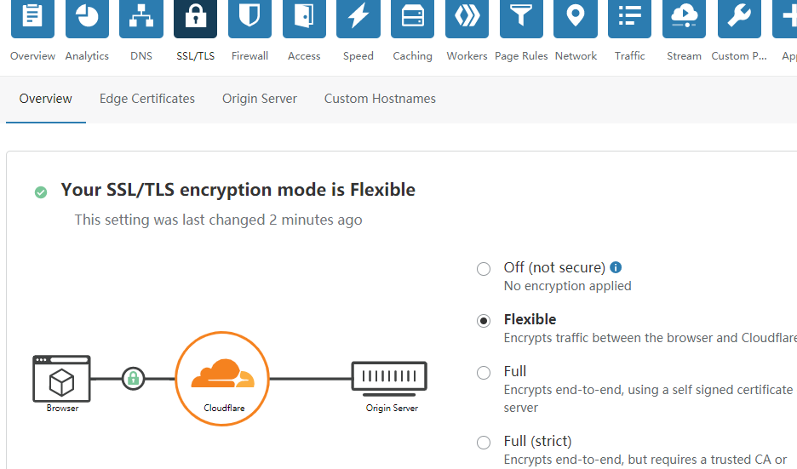Open the Analytics pie chart icon
797x469 pixels.
87,18
